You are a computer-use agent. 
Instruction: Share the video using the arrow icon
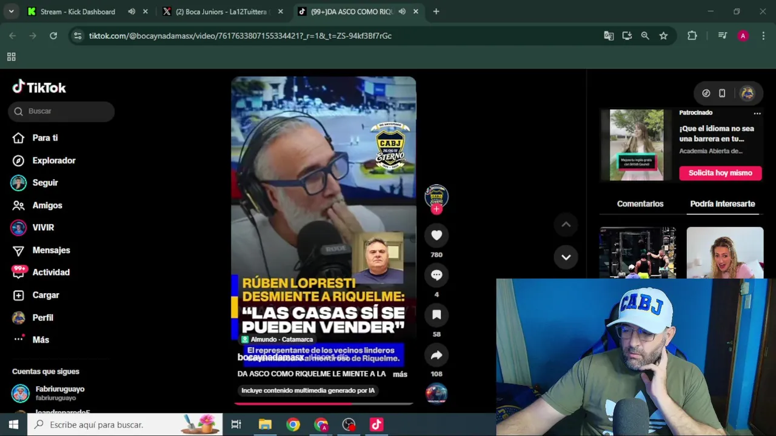pyautogui.click(x=436, y=355)
